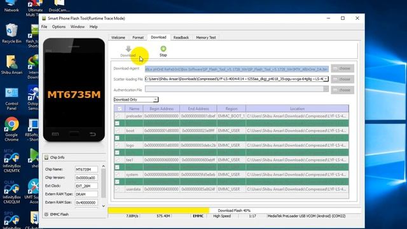Toggle the select-all checkbox in table header
The width and height of the screenshot is (407, 229).
(120, 109)
